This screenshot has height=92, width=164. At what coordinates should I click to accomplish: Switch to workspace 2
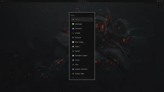coord(6,1)
